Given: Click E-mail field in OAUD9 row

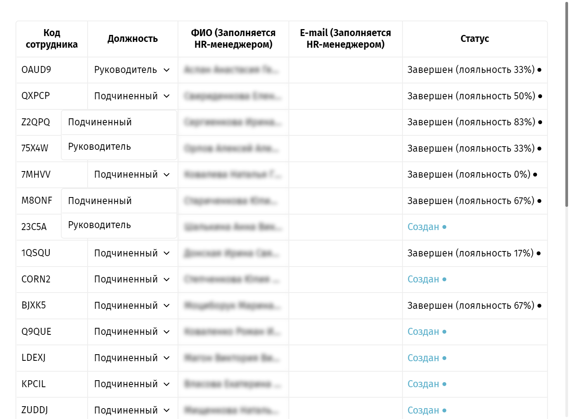Looking at the screenshot, I should click(x=345, y=70).
